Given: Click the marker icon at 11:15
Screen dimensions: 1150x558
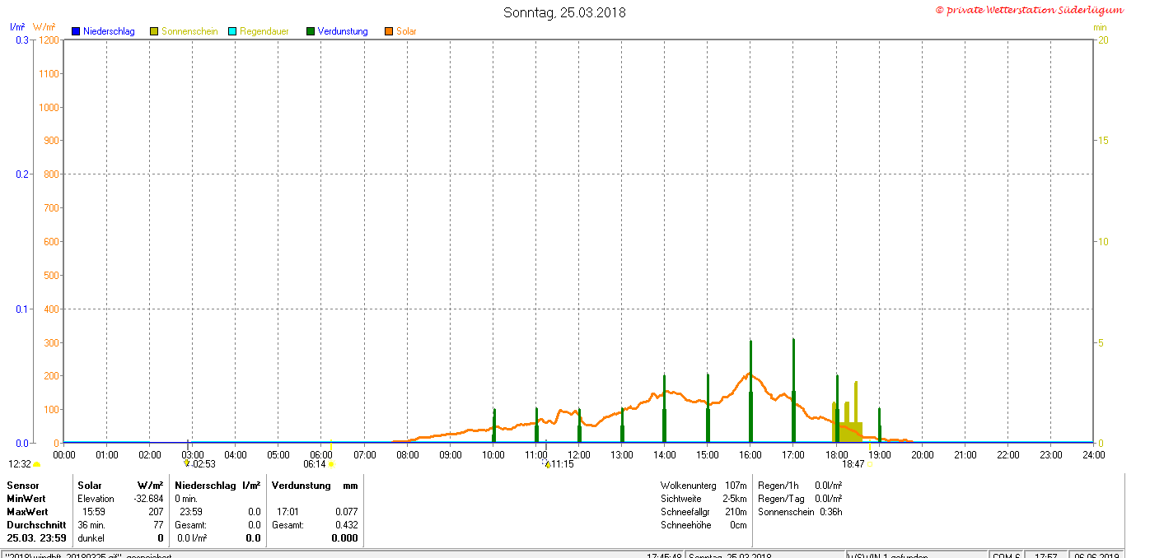Looking at the screenshot, I should pyautogui.click(x=547, y=464).
